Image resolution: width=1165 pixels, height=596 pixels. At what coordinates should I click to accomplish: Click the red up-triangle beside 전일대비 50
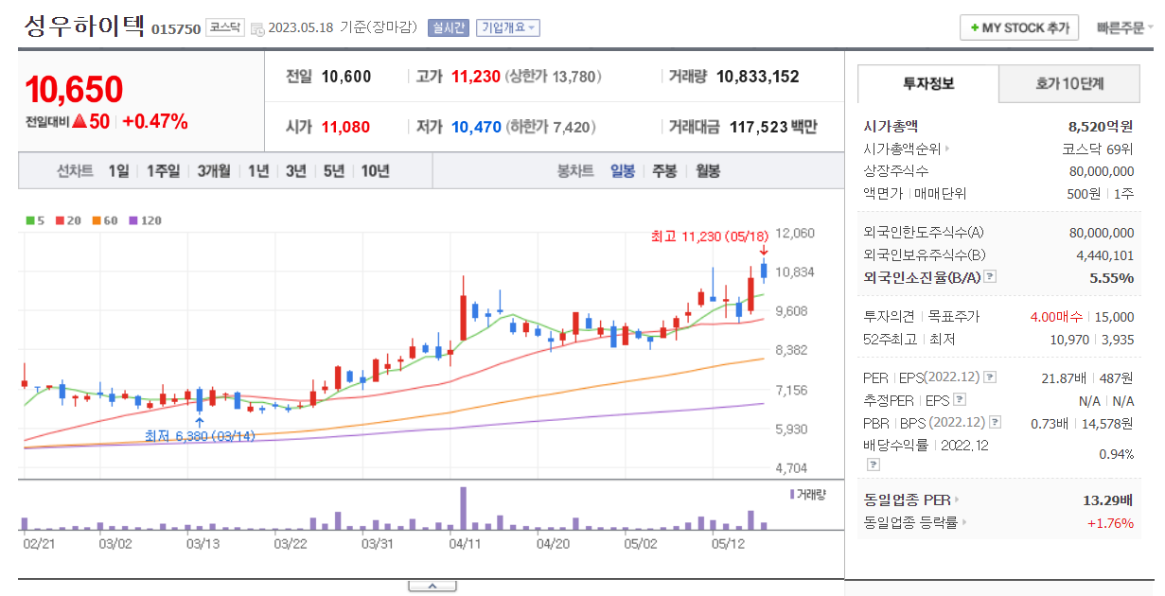(79, 121)
